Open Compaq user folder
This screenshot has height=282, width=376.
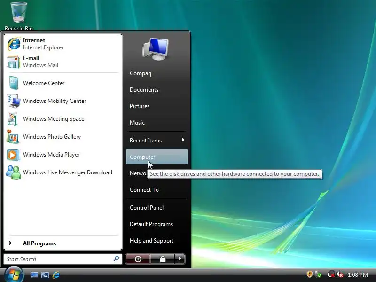141,73
